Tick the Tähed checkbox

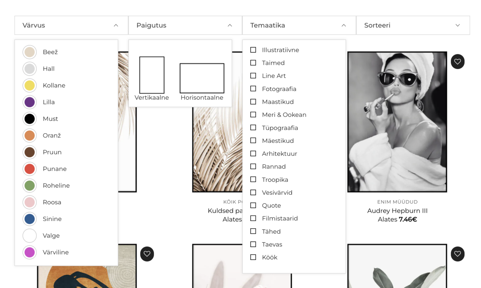pyautogui.click(x=253, y=231)
